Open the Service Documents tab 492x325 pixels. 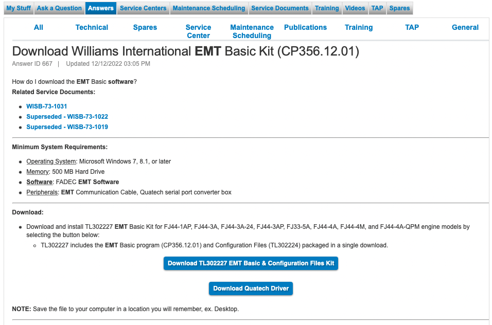(x=280, y=8)
